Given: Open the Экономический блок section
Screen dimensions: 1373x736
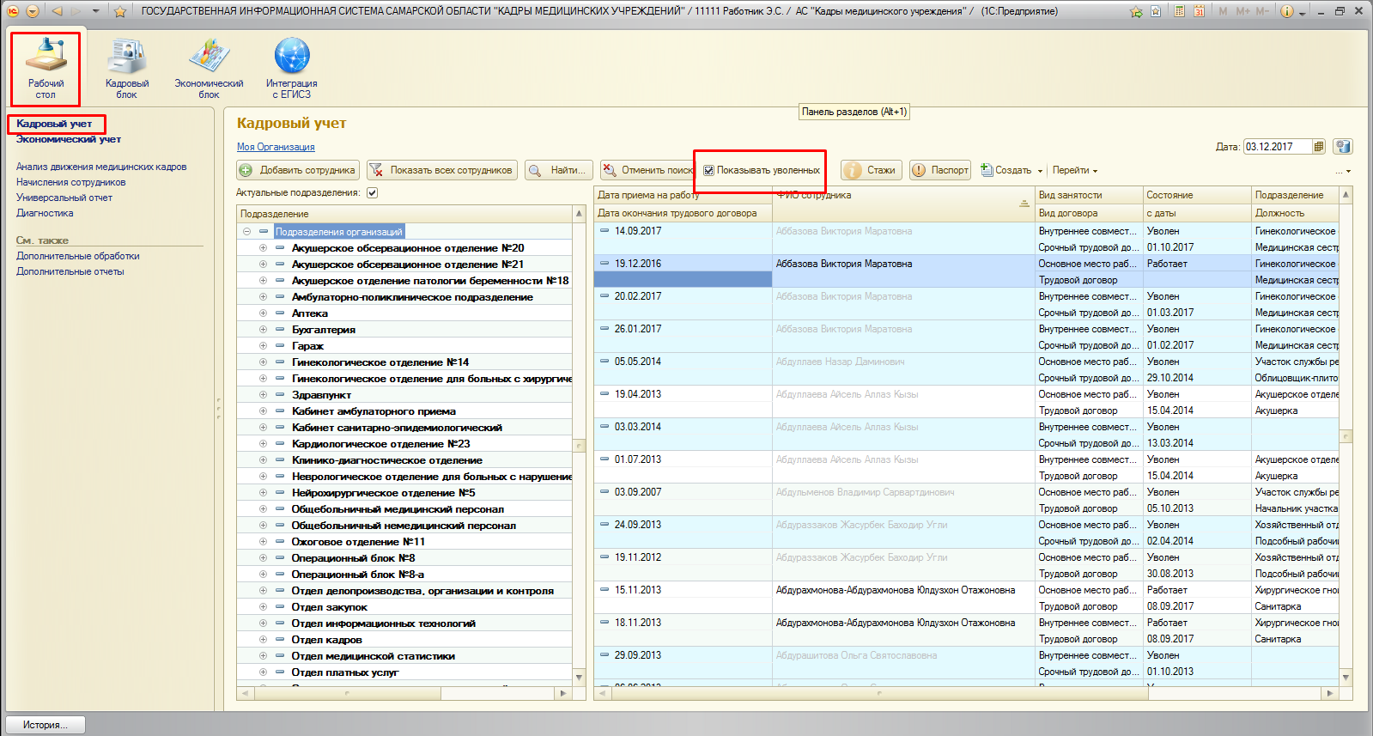Looking at the screenshot, I should click(209, 67).
